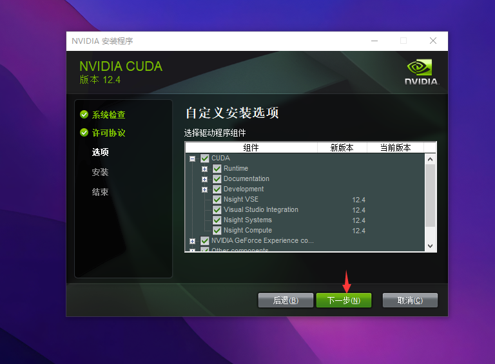Click the 组件 column header
Viewport: 495px width, 364px height.
pyautogui.click(x=251, y=148)
